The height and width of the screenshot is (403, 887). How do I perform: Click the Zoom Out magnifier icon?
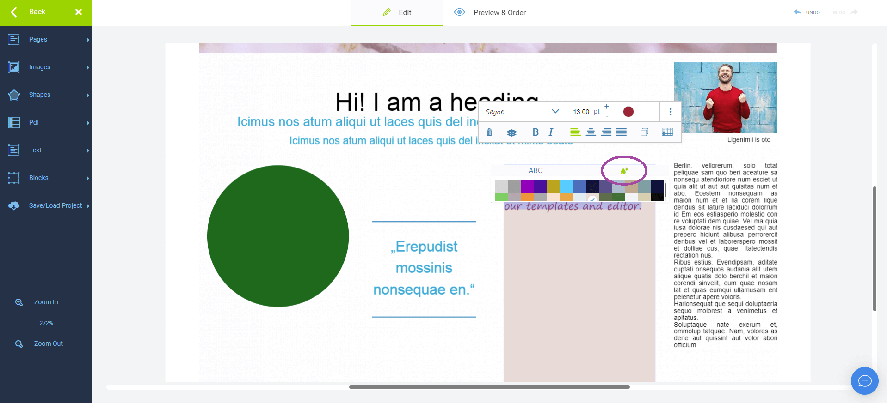19,344
